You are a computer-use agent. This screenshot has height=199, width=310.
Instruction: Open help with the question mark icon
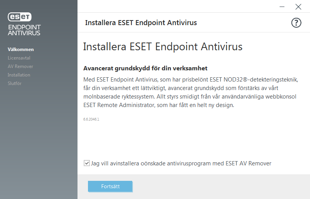296,23
